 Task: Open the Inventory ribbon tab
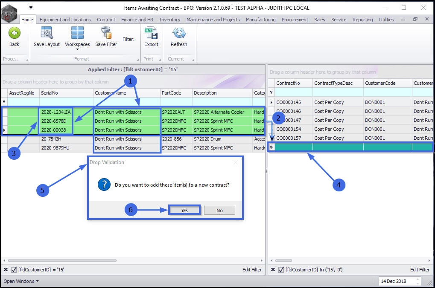coord(170,20)
